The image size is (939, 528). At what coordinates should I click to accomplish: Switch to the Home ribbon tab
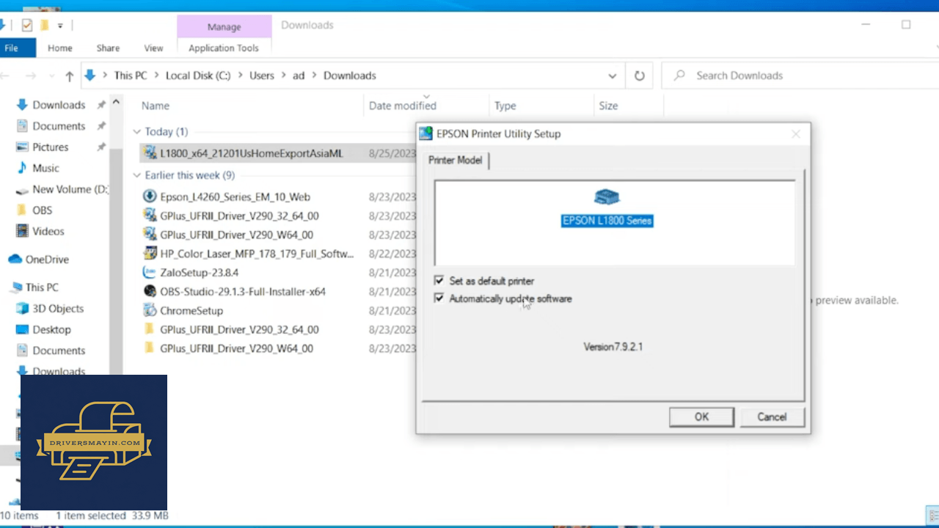tap(60, 48)
